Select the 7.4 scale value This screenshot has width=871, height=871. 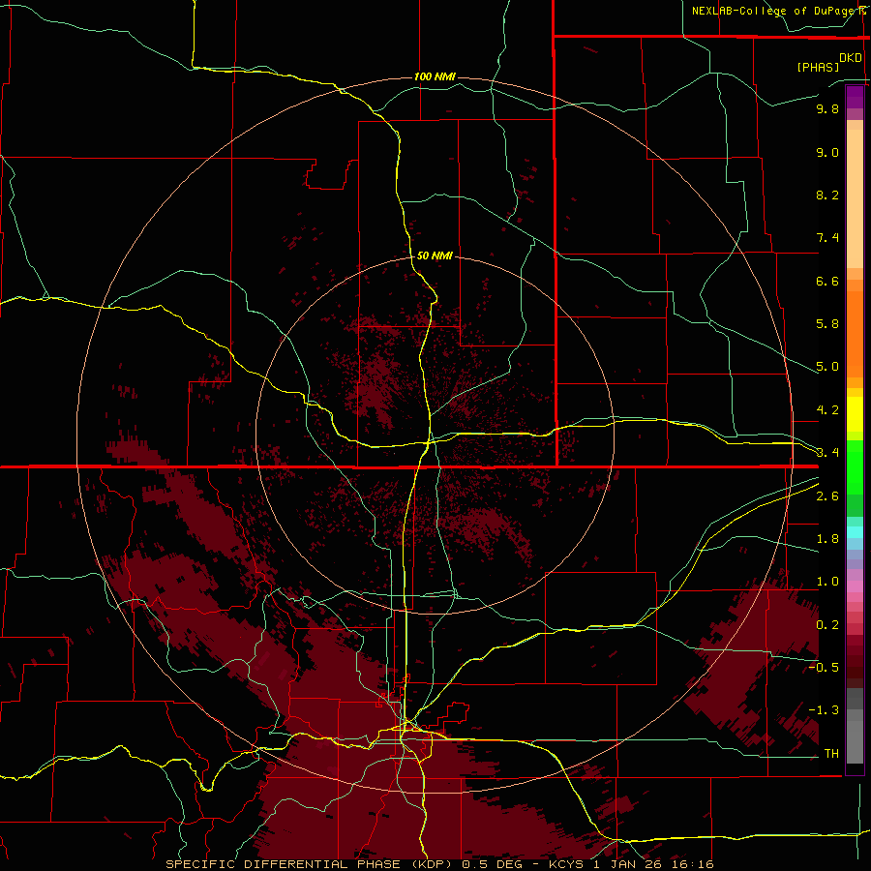[x=827, y=238]
